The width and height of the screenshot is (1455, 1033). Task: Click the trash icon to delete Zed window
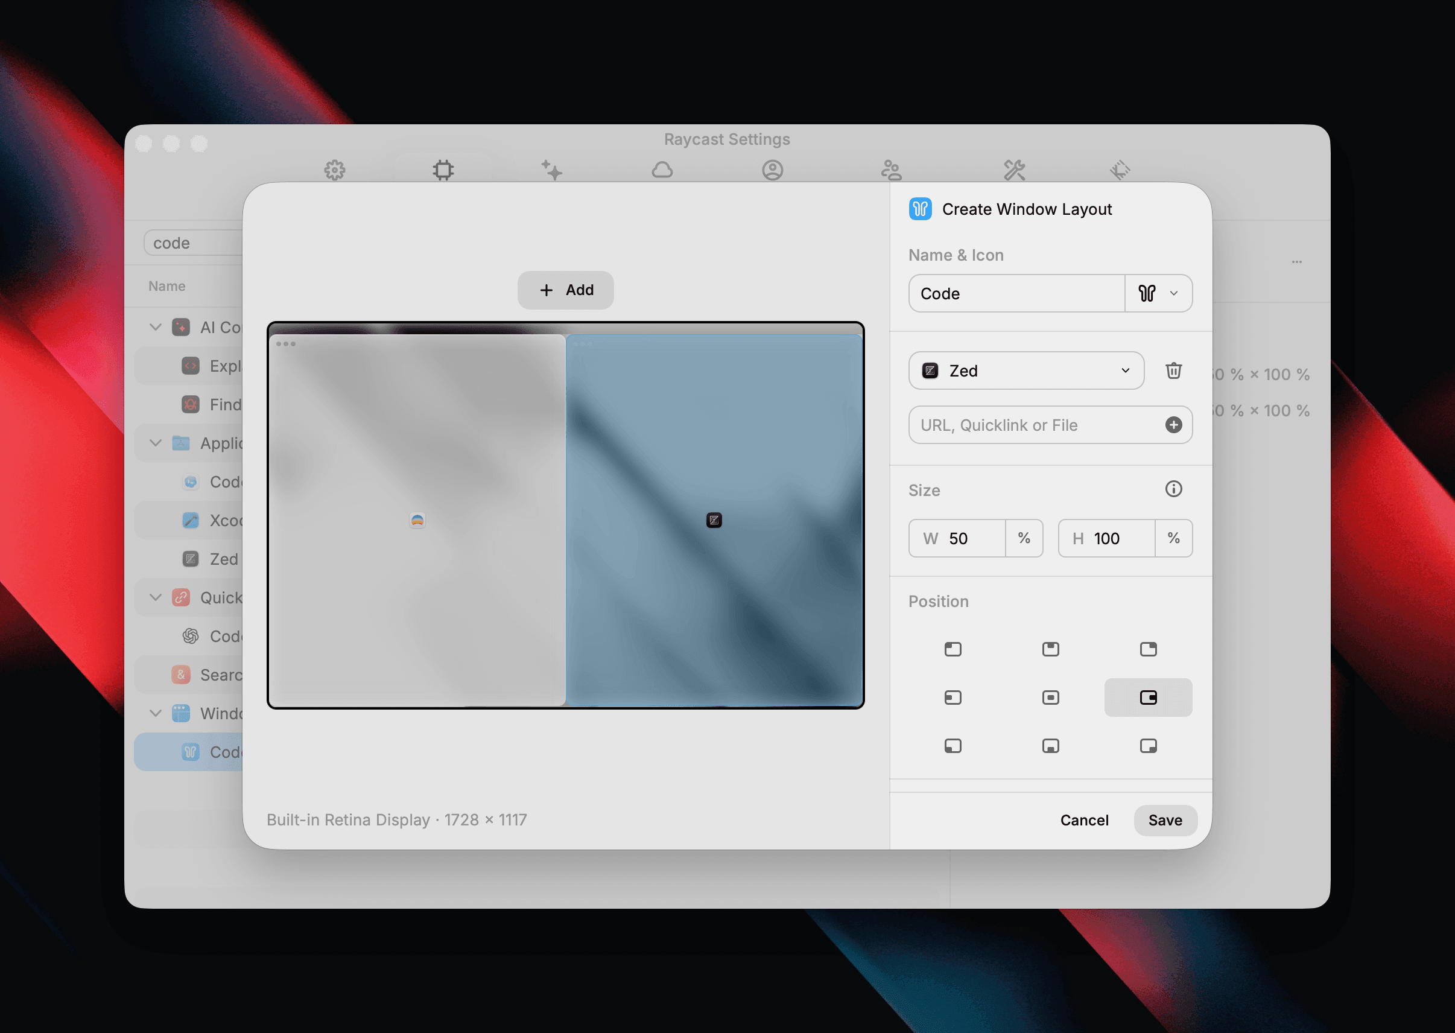point(1173,371)
